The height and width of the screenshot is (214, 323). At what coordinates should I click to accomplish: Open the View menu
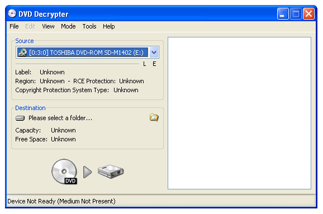coord(48,26)
